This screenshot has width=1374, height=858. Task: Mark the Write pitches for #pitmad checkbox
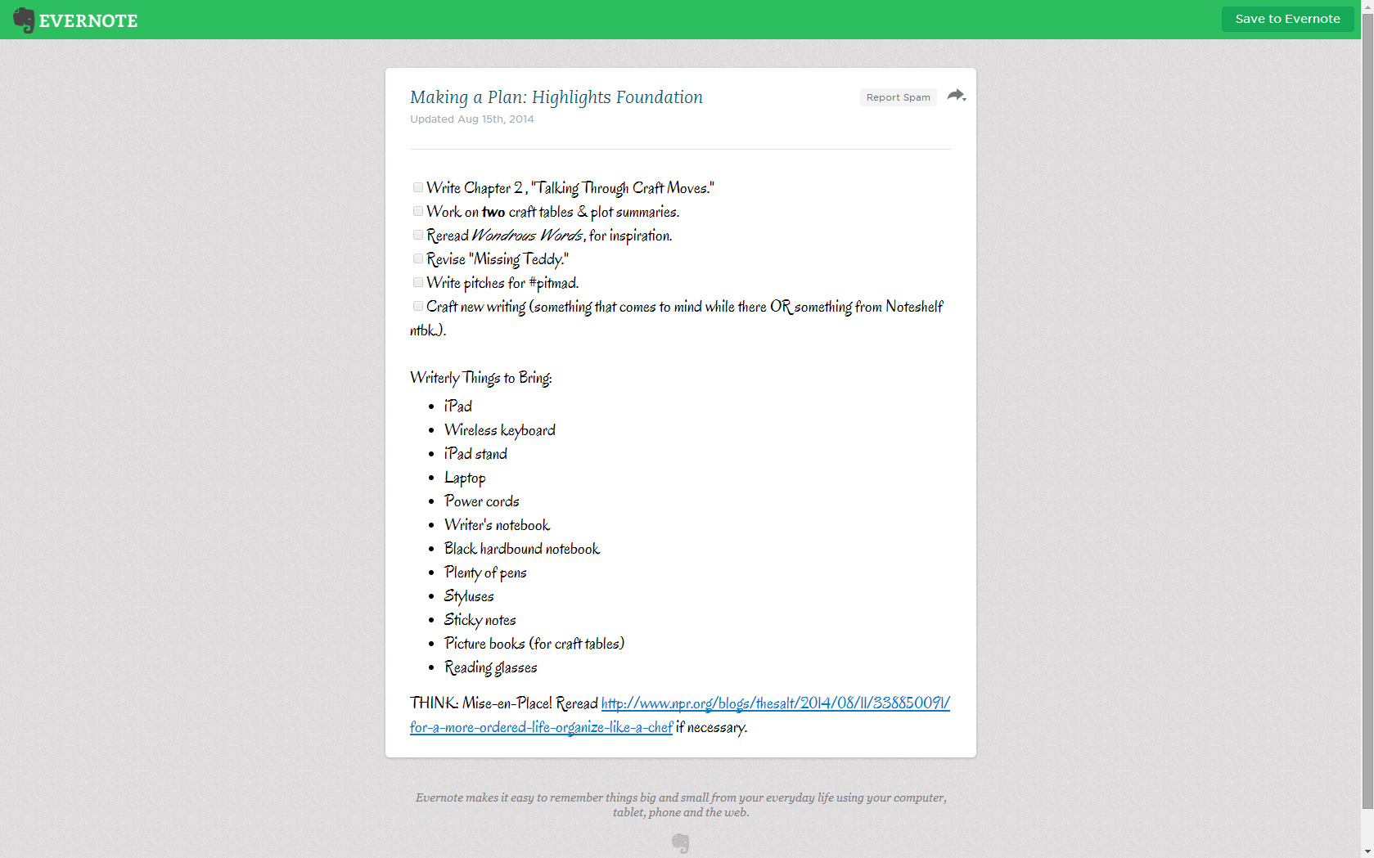[418, 282]
